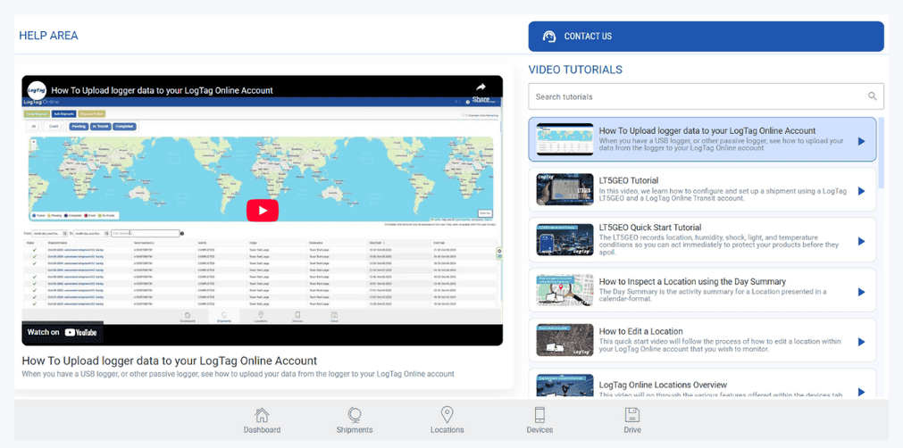Click LogTag Online Locations Overview title
Viewport: 903px width, 448px height.
663,385
